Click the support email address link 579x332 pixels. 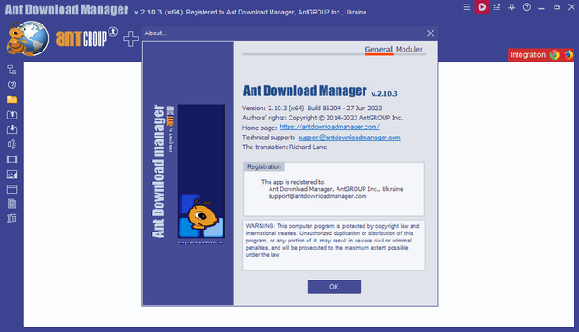(x=349, y=138)
